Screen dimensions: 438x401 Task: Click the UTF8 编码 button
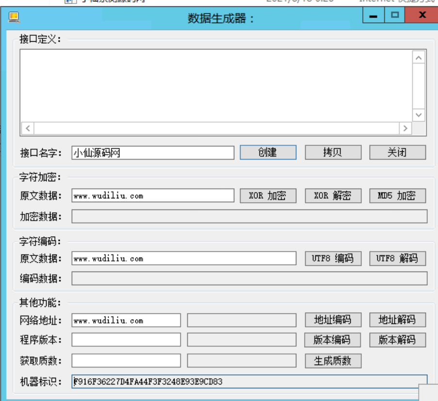(x=333, y=258)
